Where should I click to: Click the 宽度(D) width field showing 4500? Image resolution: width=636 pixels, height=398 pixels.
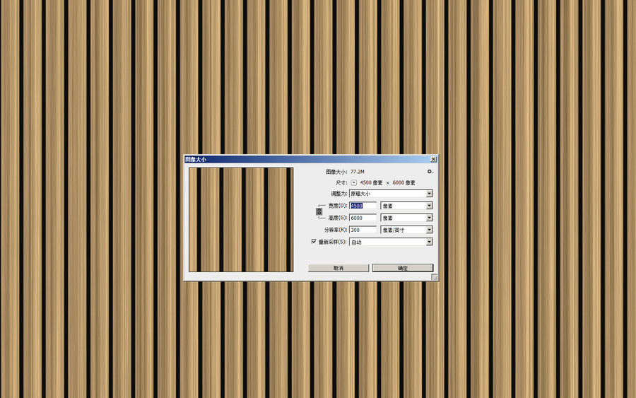363,206
